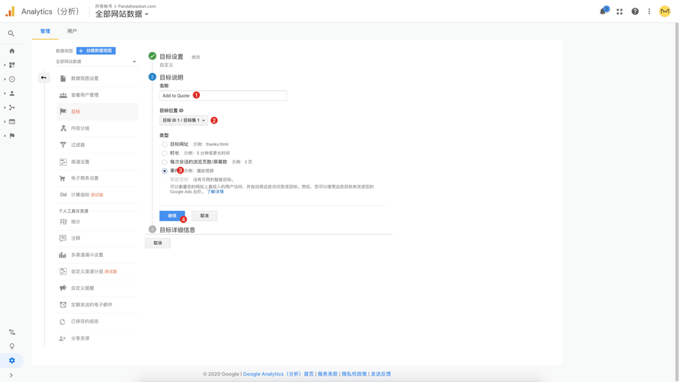Click the 创建数据视图 button
679x382 pixels.
(x=96, y=51)
